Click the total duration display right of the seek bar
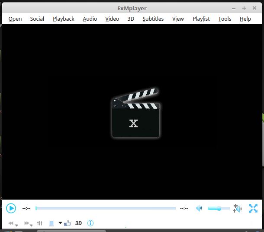The image size is (264, 232). click(184, 208)
